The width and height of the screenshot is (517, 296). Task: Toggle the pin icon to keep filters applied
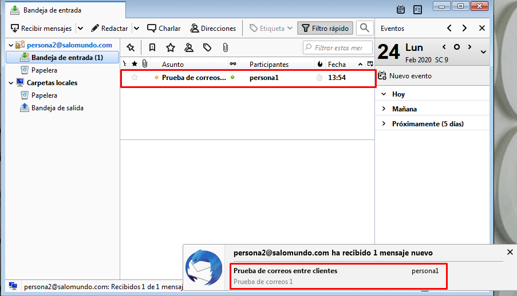pyautogui.click(x=131, y=47)
